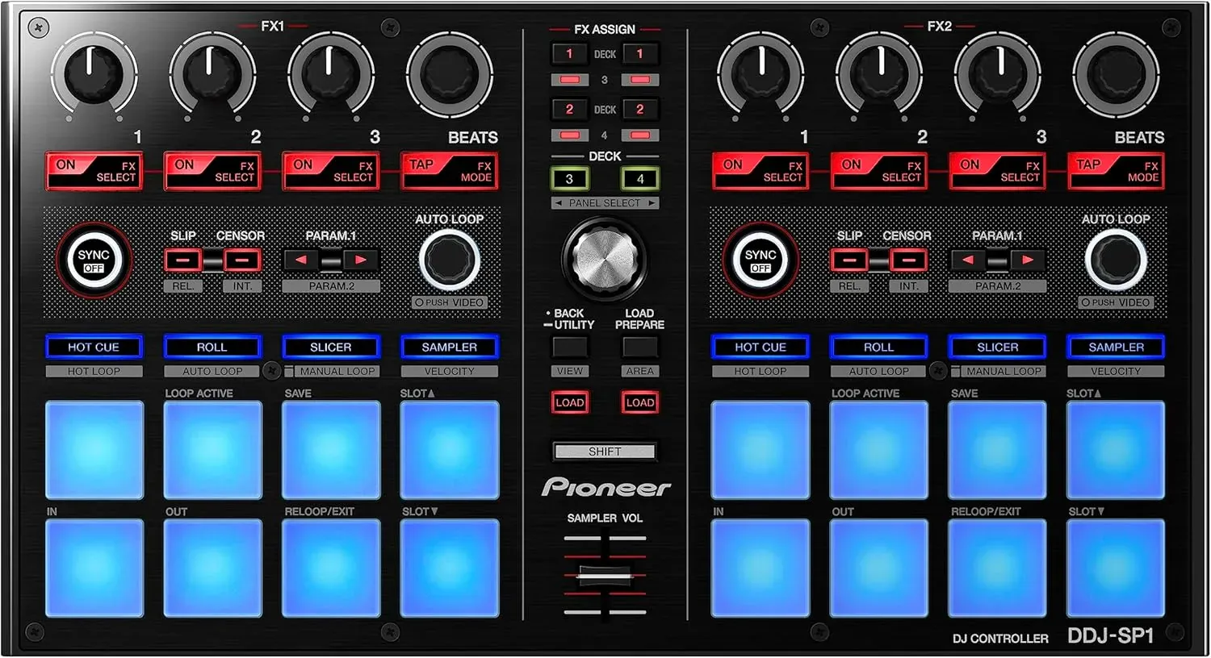Click right deck PARAM.1 right arrow
Viewport: 1211px width, 658px height.
tap(1027, 260)
